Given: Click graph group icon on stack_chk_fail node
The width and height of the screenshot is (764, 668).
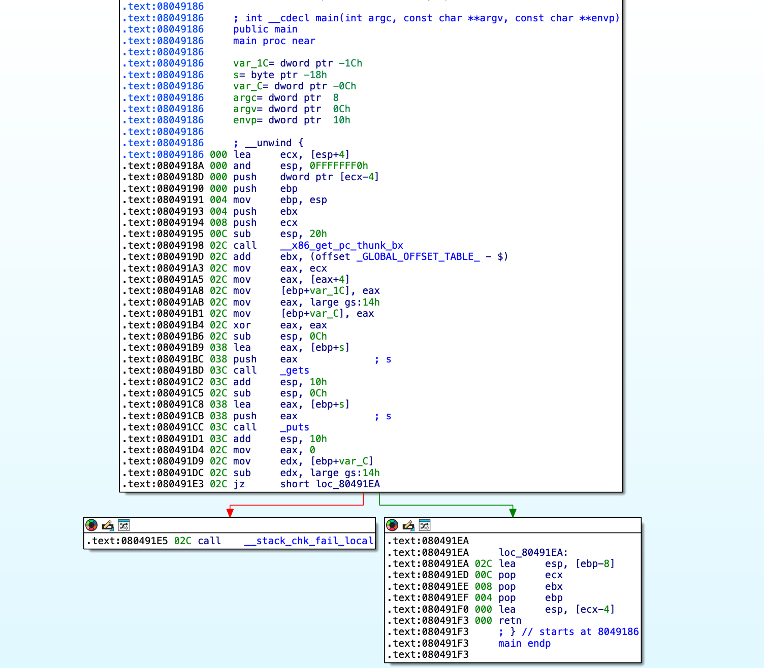Looking at the screenshot, I should (124, 525).
